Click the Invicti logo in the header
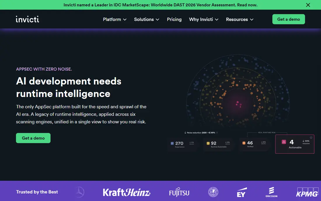 [27, 19]
